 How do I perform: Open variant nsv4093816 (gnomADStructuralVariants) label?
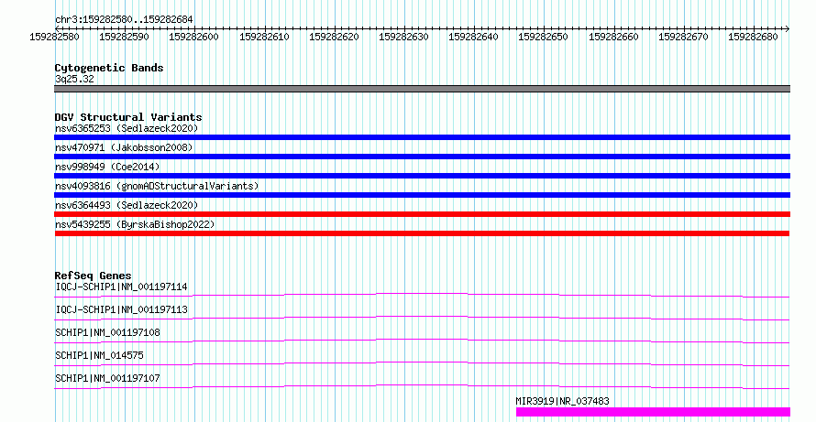[x=157, y=186]
